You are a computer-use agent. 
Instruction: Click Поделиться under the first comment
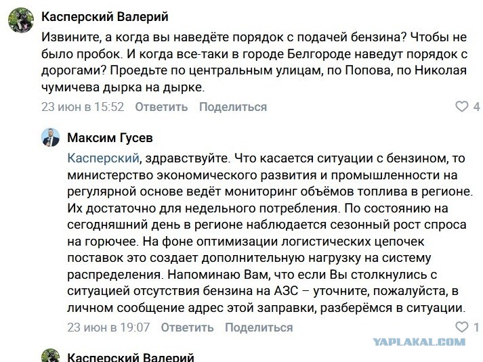click(233, 107)
